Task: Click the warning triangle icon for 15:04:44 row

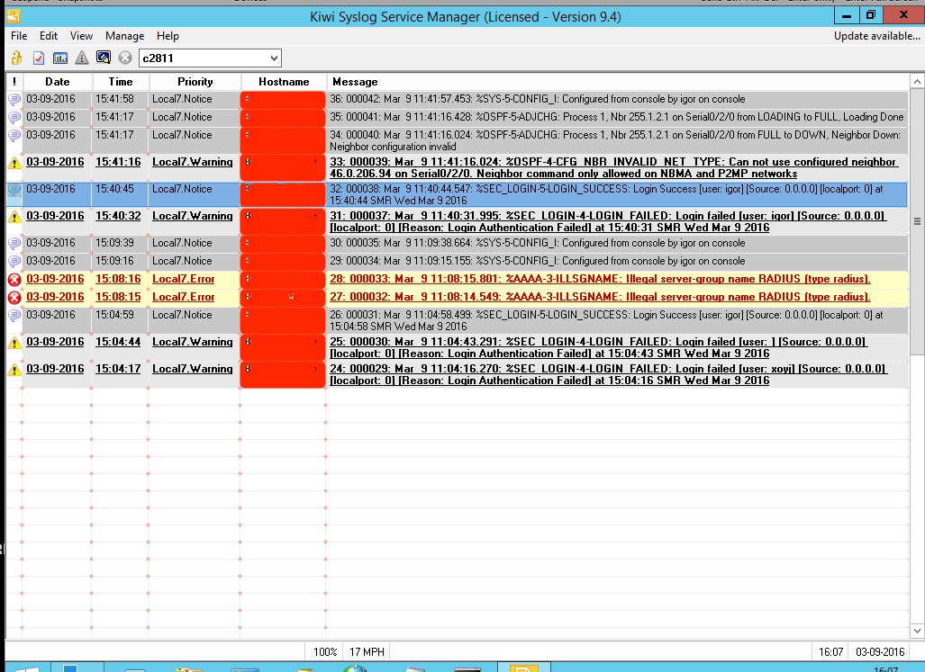Action: tap(14, 343)
